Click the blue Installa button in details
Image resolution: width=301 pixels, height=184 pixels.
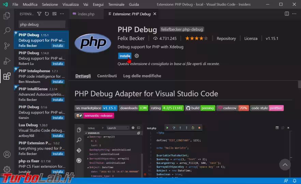pyautogui.click(x=125, y=56)
